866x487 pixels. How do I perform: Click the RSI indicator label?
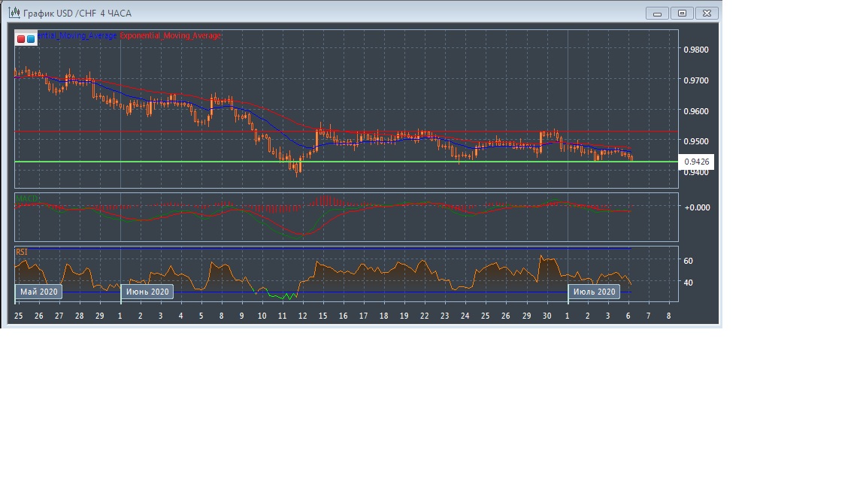click(22, 252)
